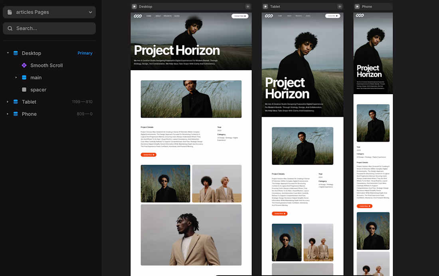The height and width of the screenshot is (276, 439).
Task: Add breakpoint with Desktop plus icon
Action: coord(248,6)
